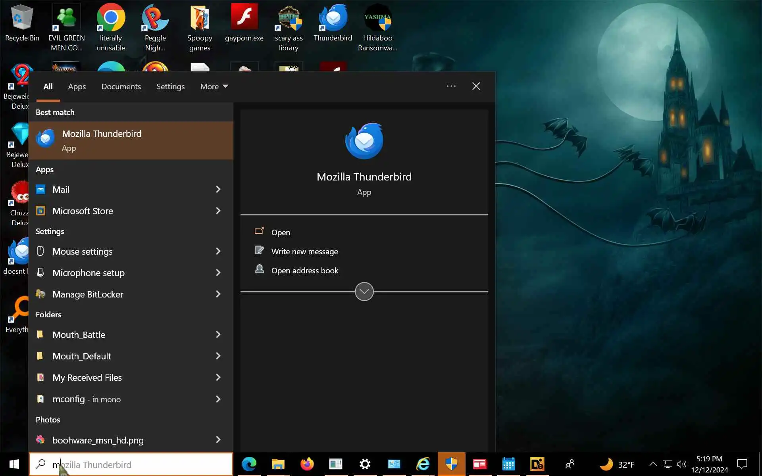
Task: Click Open address book action
Action: pos(304,271)
